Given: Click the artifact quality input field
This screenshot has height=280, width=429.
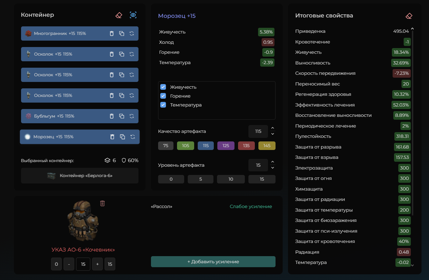Looking at the screenshot, I should point(258,131).
